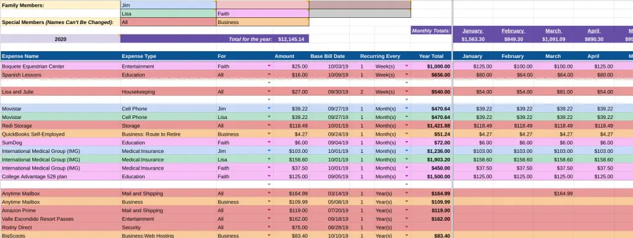Select the Redi Storage expense name cell
633x238 pixels.
click(60, 126)
